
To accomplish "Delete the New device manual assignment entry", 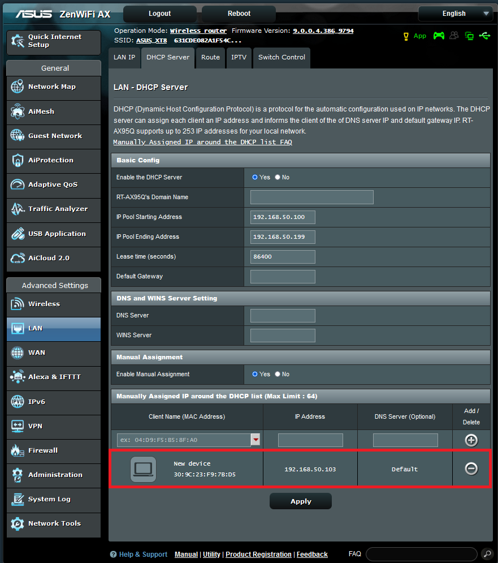I will [x=471, y=469].
